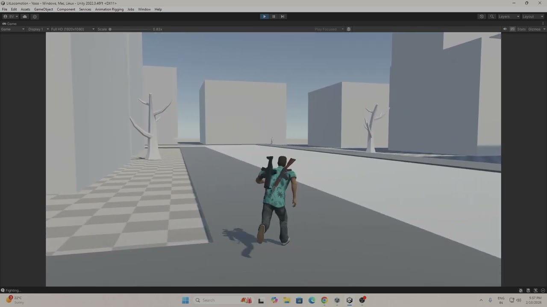
Task: Open the Help menu
Action: click(x=158, y=9)
